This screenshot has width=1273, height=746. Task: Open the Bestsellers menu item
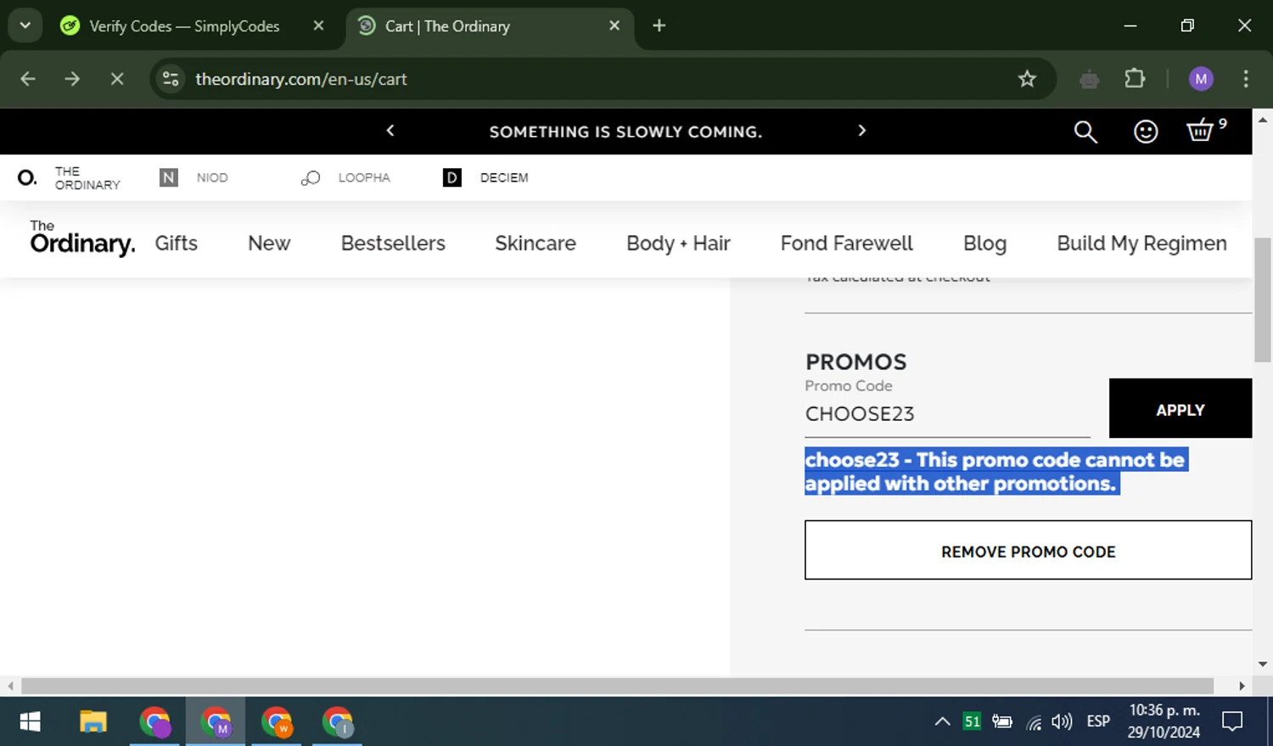pos(393,244)
